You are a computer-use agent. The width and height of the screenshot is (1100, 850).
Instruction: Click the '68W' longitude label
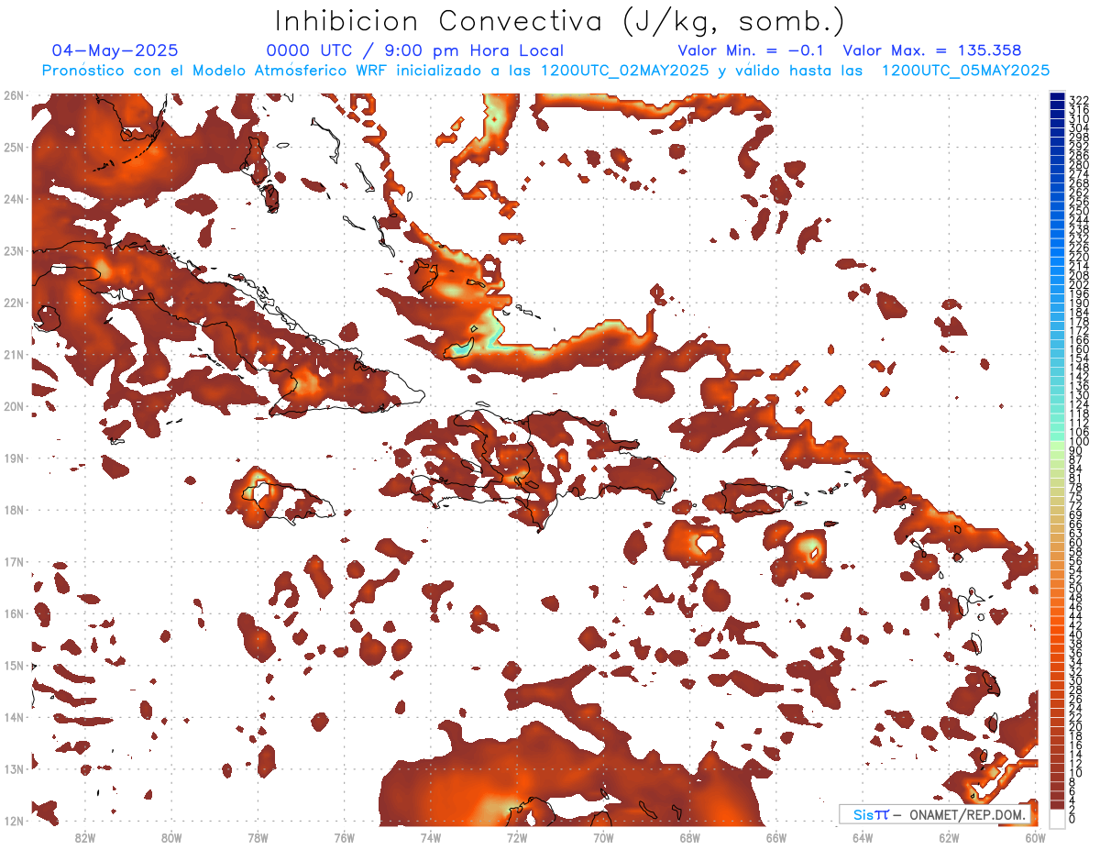click(x=690, y=837)
